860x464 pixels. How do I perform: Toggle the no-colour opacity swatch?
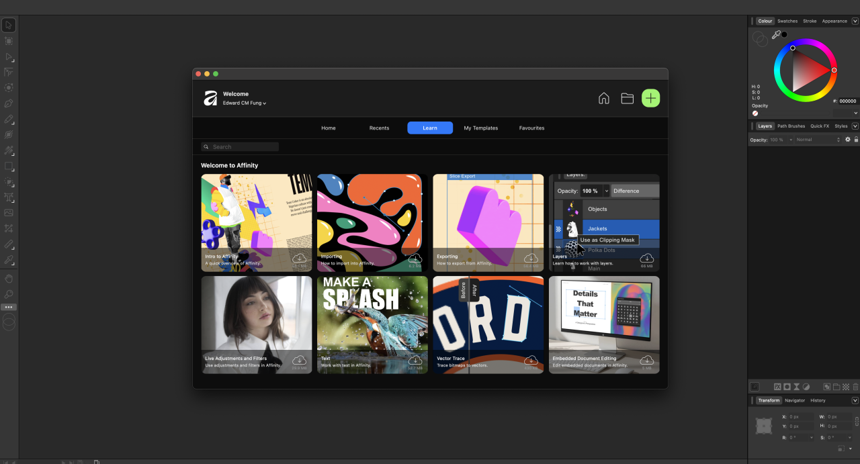(x=755, y=113)
